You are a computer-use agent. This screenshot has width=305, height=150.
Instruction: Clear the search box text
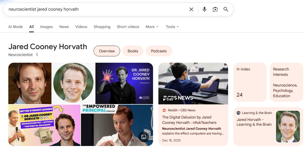[x=191, y=9]
